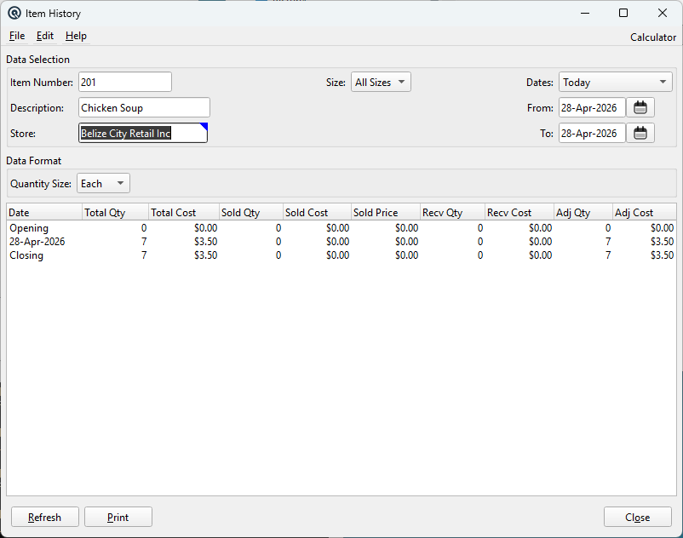
Task: Click the To date field
Action: click(592, 133)
